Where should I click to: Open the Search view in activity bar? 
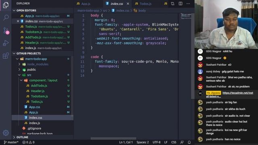tap(6, 17)
